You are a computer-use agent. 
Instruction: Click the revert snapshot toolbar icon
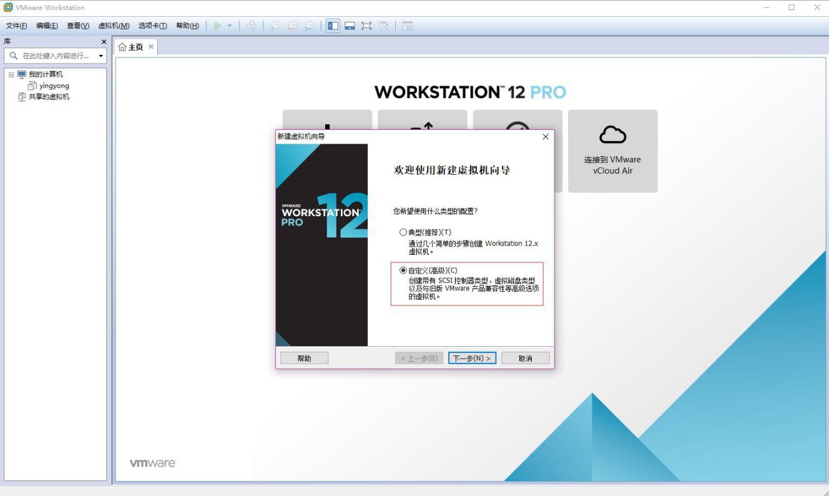pyautogui.click(x=292, y=26)
